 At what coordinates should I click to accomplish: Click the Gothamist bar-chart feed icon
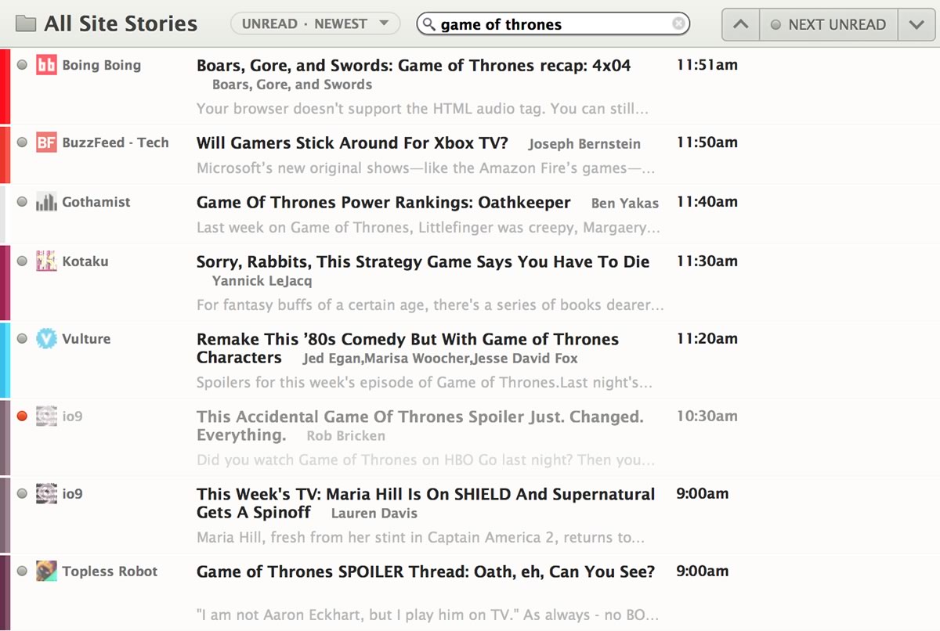tap(47, 202)
